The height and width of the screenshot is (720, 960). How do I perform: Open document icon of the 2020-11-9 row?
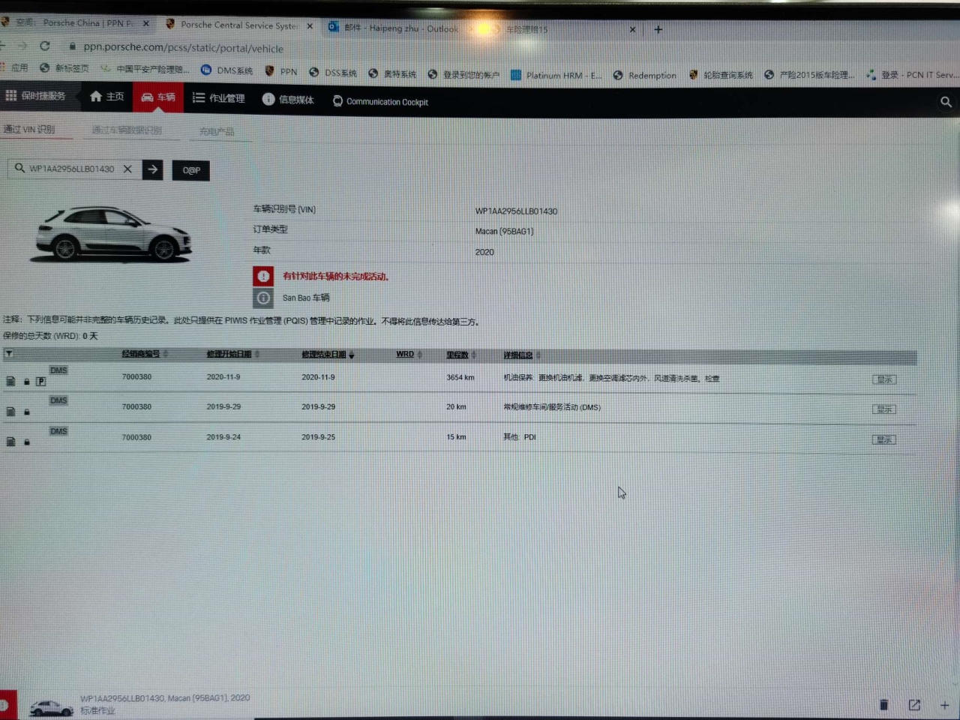(10, 381)
